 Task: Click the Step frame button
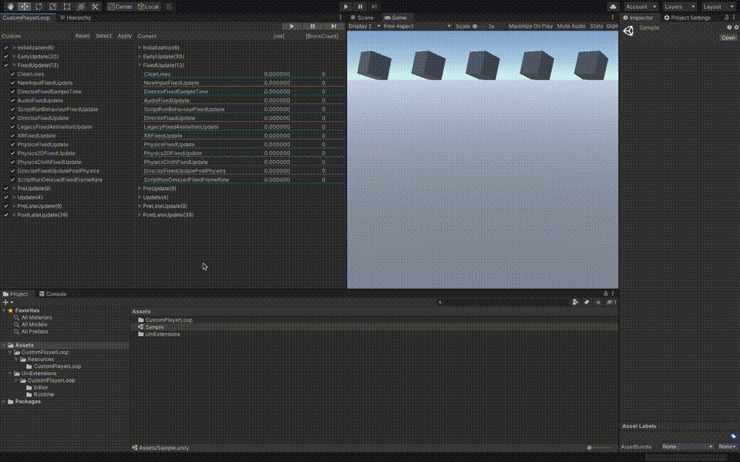(374, 6)
